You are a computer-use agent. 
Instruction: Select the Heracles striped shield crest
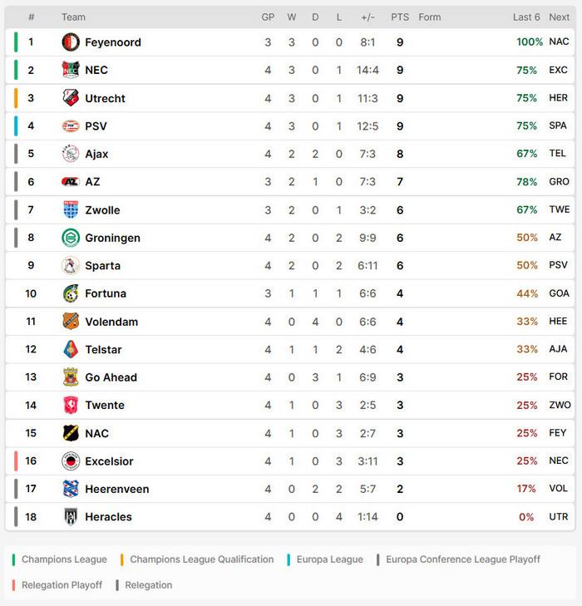coord(71,517)
